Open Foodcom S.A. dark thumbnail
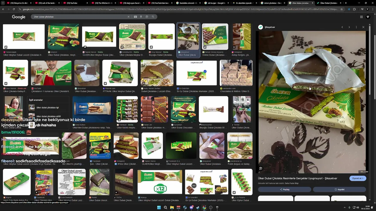 pos(181,146)
